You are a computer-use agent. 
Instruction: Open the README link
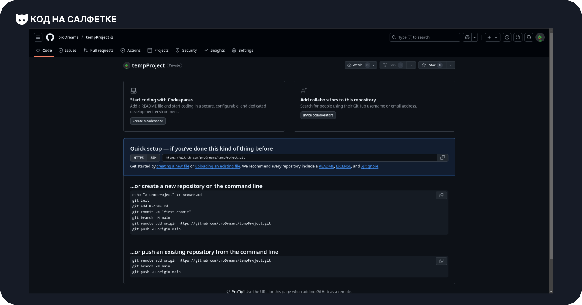[326, 166]
